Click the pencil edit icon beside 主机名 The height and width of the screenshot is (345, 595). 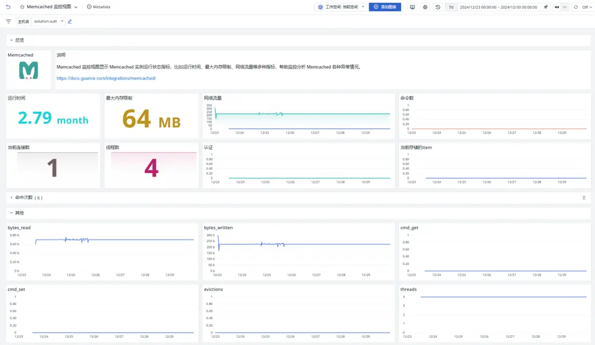[x=70, y=22]
